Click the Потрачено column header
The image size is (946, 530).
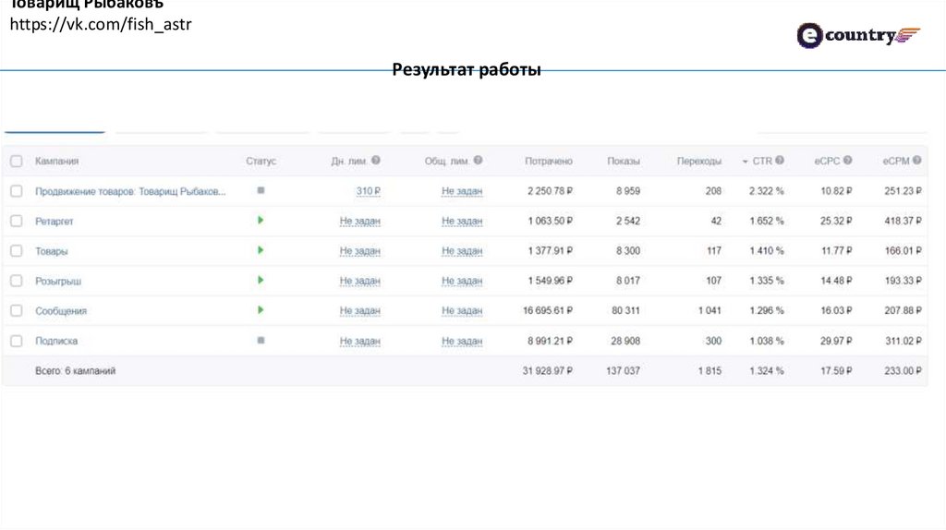549,162
